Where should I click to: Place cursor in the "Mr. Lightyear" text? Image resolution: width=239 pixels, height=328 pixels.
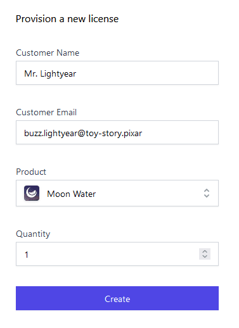[x=50, y=73]
